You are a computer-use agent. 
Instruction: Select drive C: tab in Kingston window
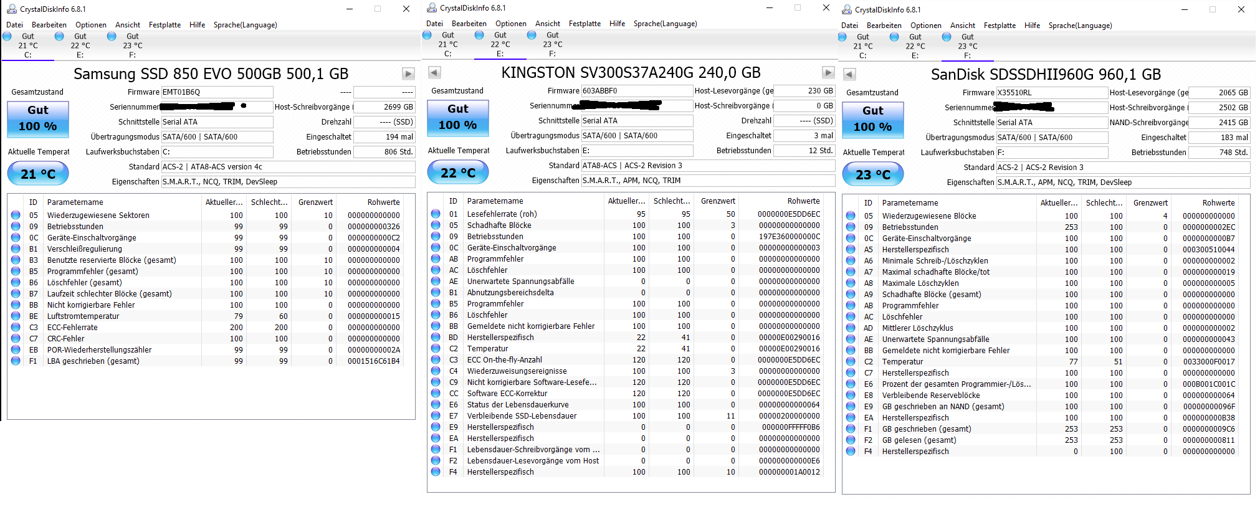(447, 44)
